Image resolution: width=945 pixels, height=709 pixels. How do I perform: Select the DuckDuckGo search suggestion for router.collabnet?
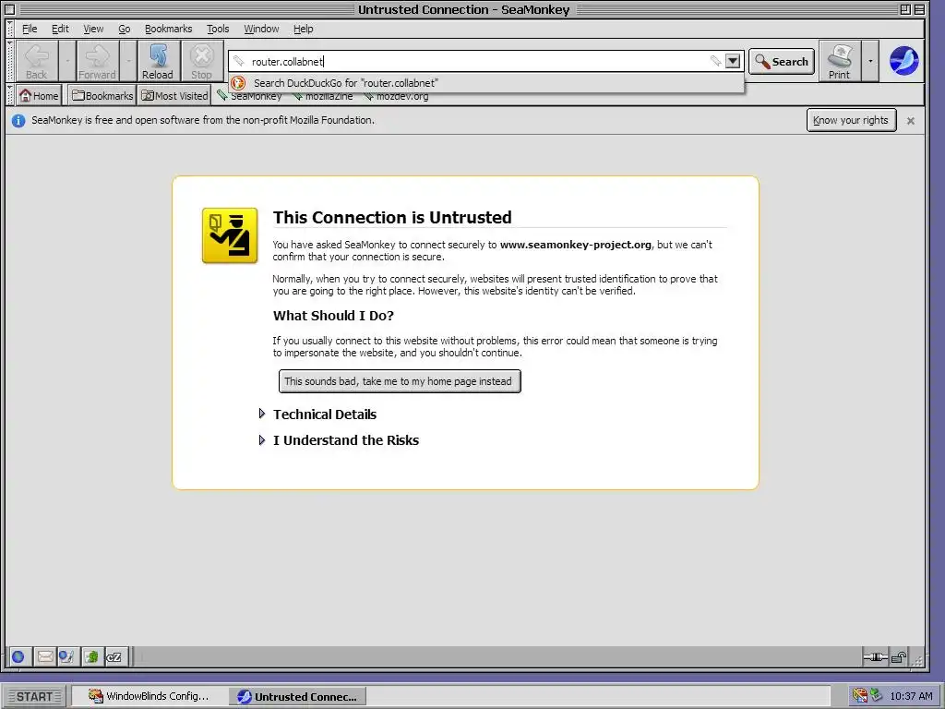pos(486,83)
